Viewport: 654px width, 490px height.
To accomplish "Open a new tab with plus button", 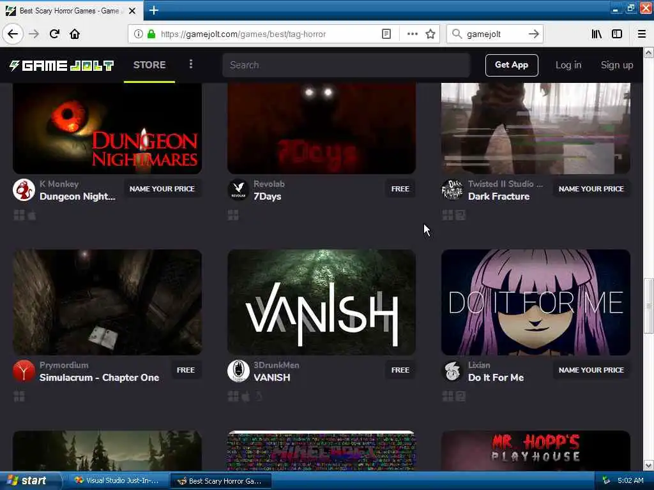I will tap(153, 10).
